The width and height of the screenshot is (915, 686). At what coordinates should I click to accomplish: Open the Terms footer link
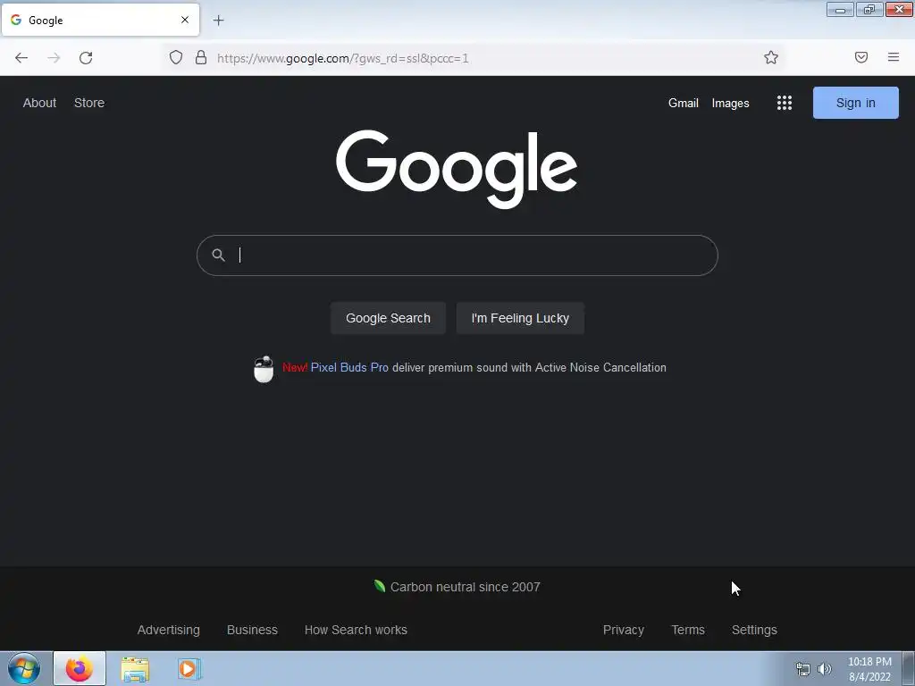[688, 630]
